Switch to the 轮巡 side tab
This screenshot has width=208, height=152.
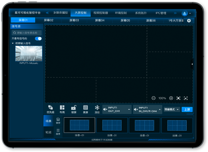pos(49,132)
